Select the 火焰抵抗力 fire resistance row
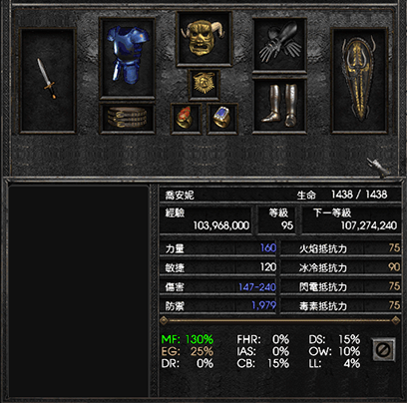 click(340, 248)
